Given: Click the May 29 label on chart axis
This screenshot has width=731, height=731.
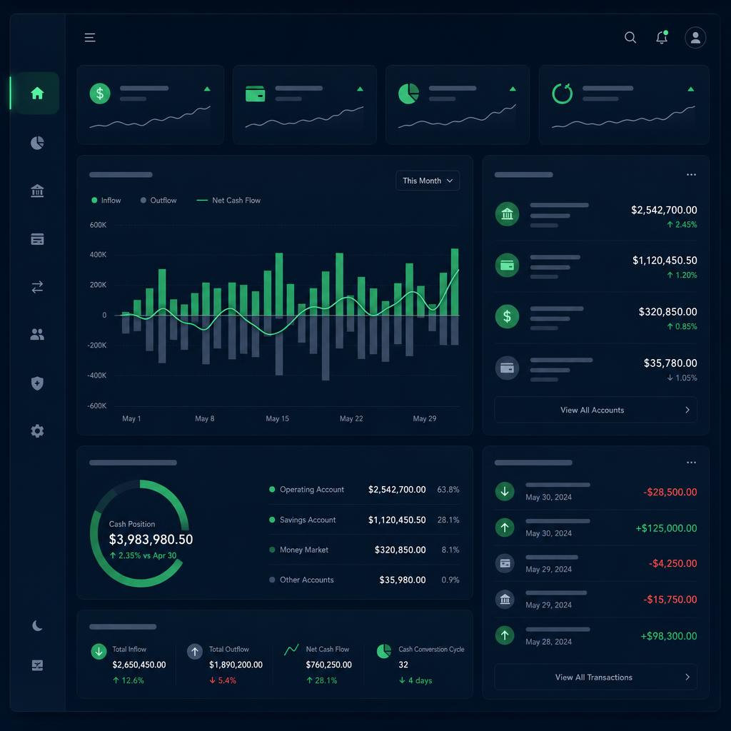Looking at the screenshot, I should [x=425, y=418].
